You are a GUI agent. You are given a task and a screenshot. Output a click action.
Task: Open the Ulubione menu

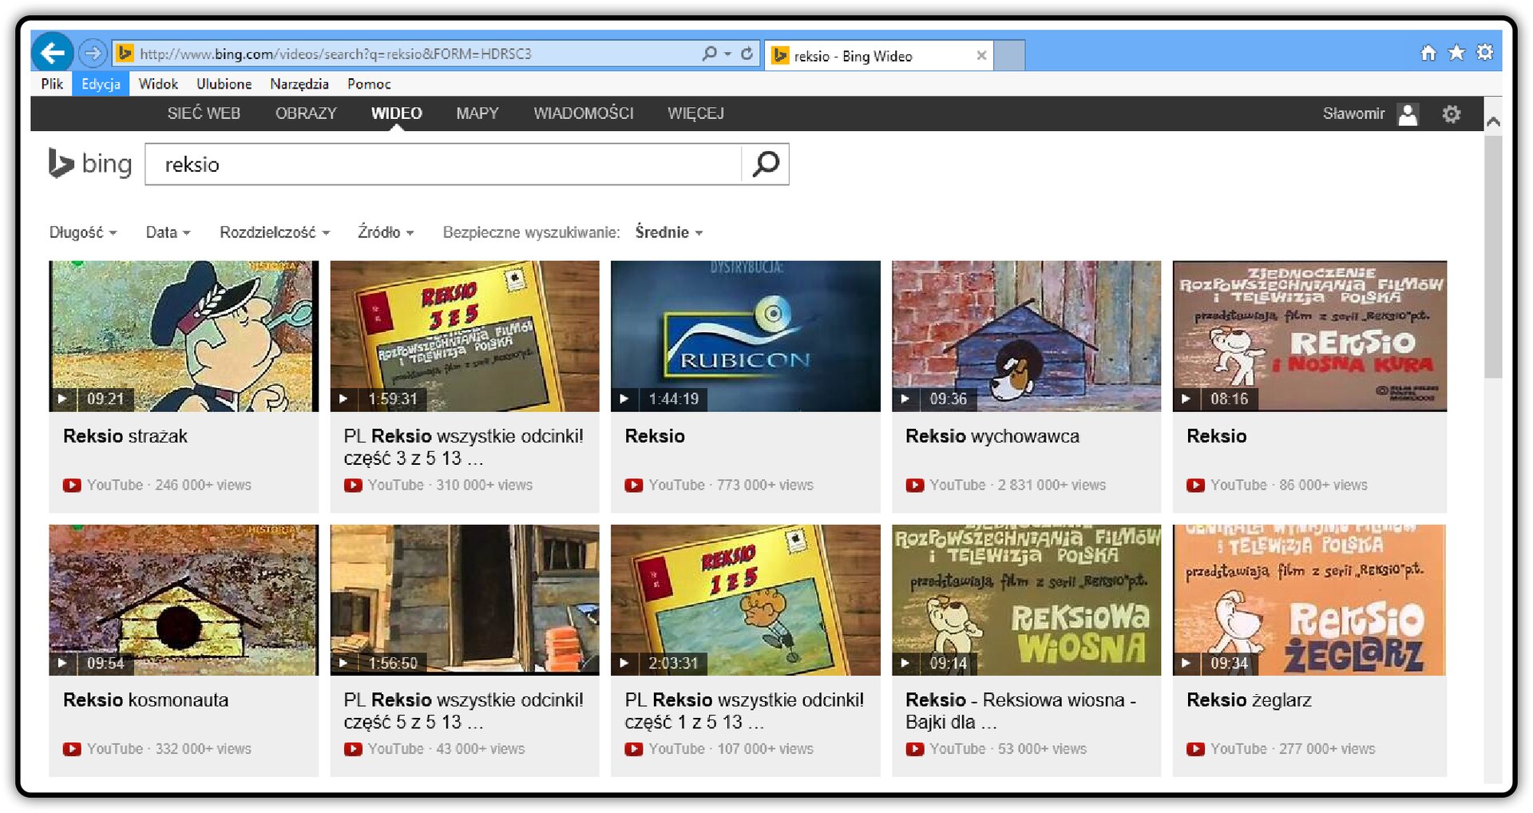tap(224, 84)
